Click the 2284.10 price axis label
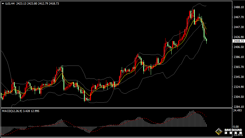Screen dimensions: 245x138 [238, 107]
